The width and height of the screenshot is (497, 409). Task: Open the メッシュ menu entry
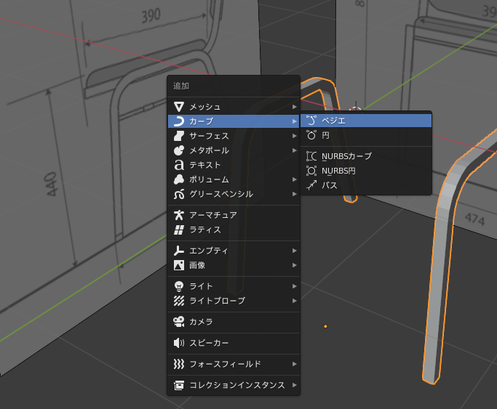[x=234, y=107]
